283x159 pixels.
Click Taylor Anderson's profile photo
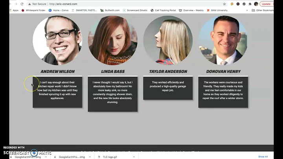168,40
